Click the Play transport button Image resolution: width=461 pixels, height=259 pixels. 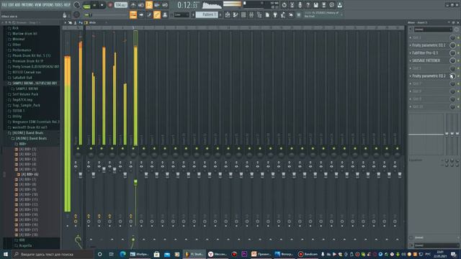pos(94,5)
